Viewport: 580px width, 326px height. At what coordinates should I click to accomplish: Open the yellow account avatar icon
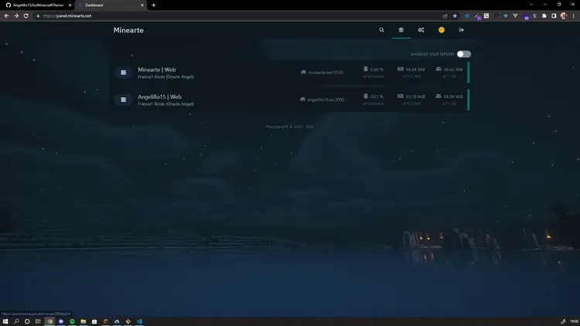point(442,30)
